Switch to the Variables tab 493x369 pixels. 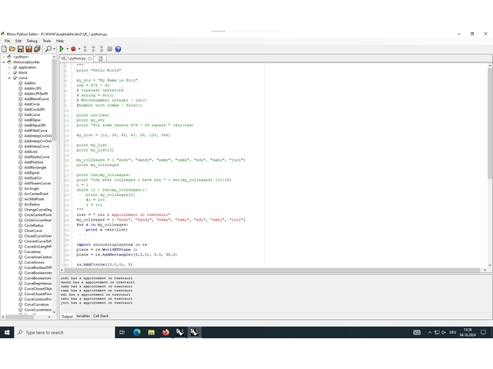(83, 316)
